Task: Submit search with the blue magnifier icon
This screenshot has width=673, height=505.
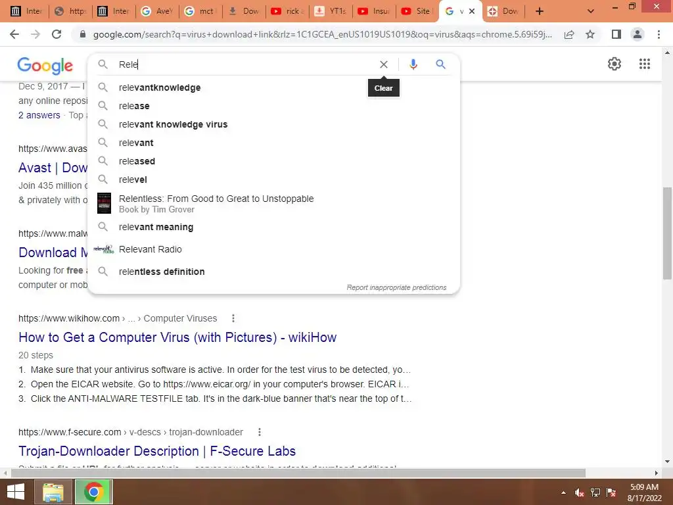Action: coord(440,64)
